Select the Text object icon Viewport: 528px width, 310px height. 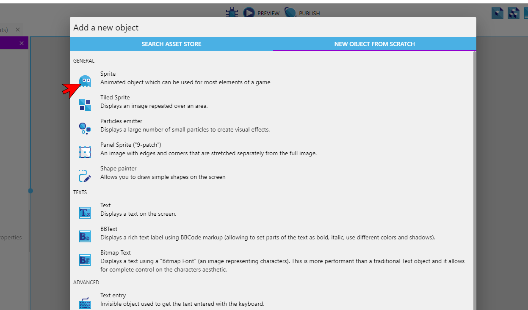(x=85, y=213)
